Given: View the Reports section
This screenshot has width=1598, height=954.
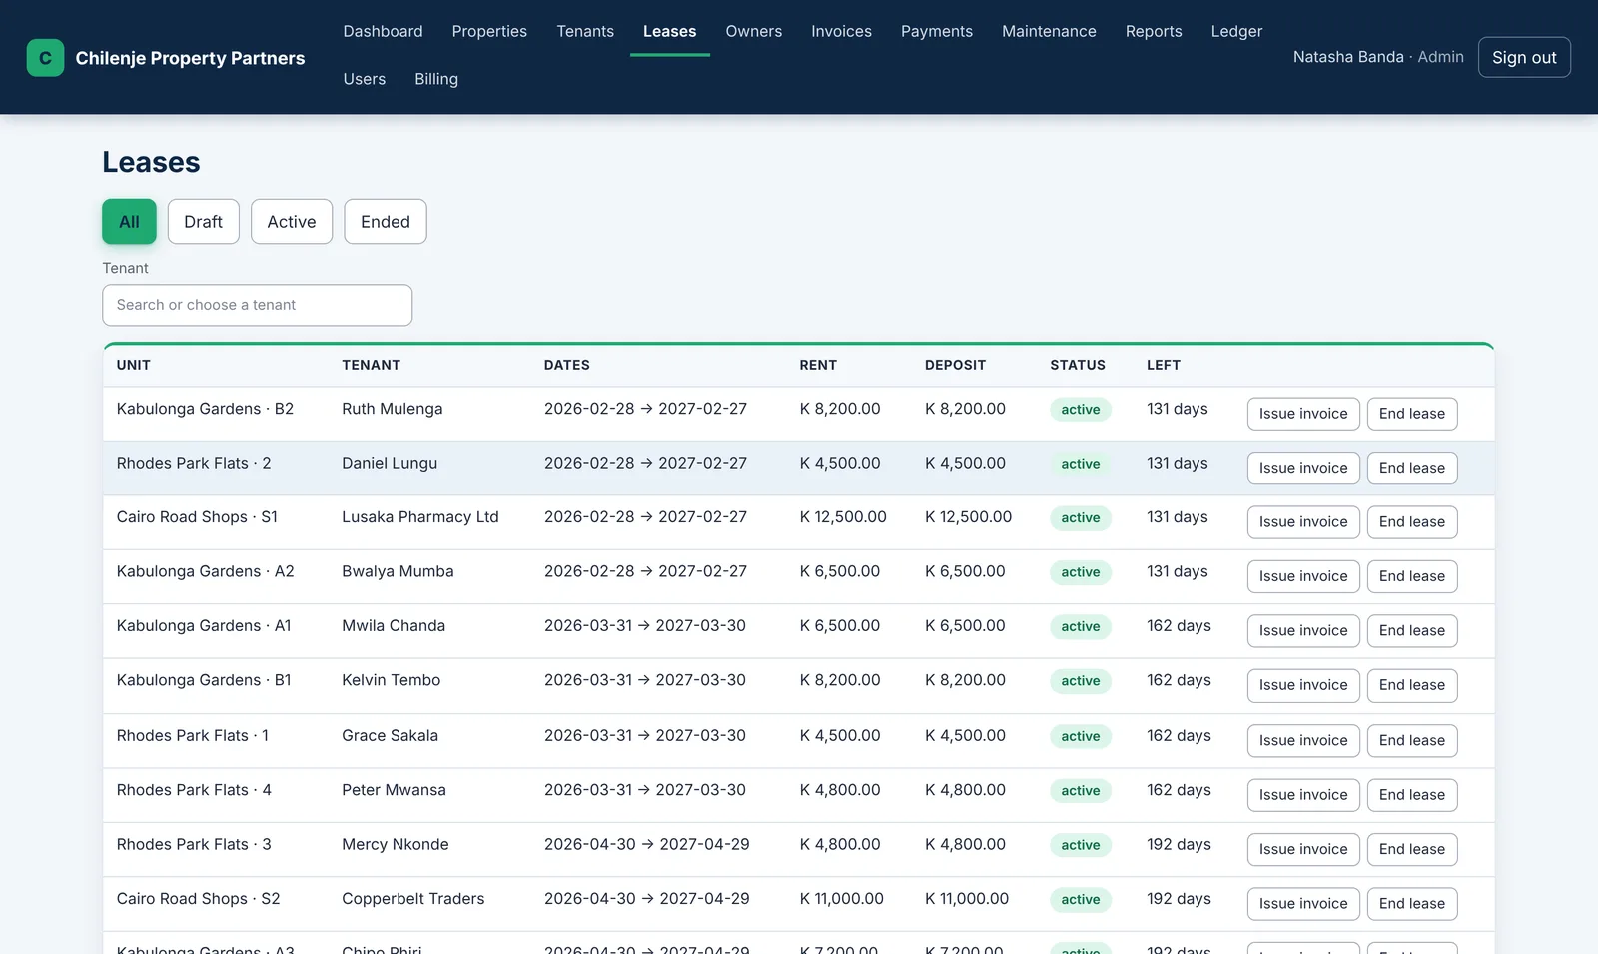Looking at the screenshot, I should (1154, 31).
